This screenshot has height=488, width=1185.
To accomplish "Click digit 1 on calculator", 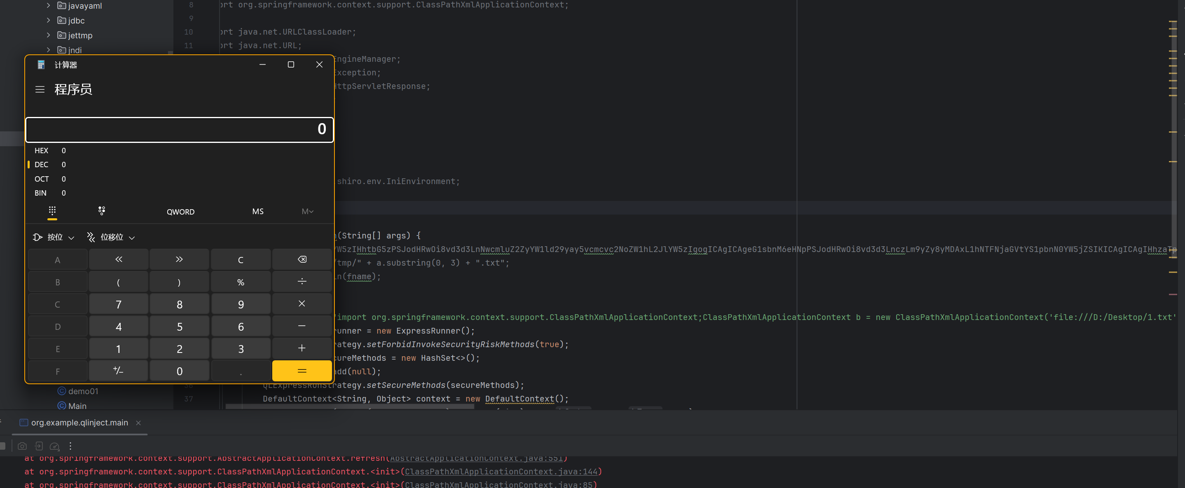I will pos(119,348).
